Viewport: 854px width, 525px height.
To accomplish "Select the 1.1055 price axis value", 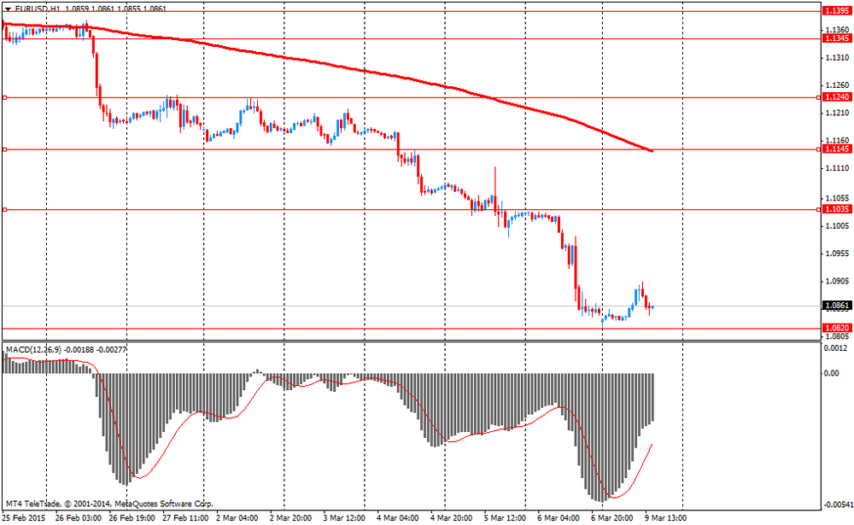I will [x=838, y=198].
